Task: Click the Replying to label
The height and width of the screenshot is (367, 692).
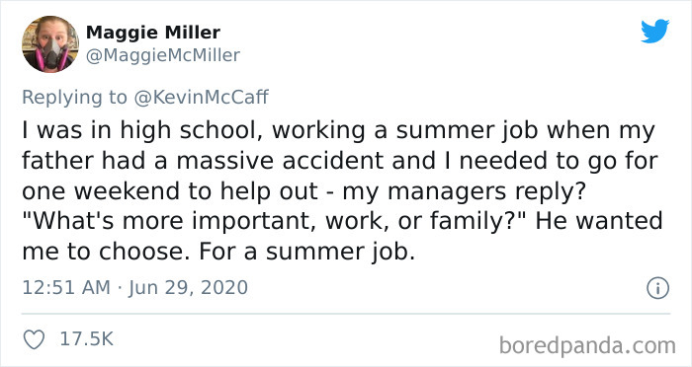Action: tap(74, 98)
